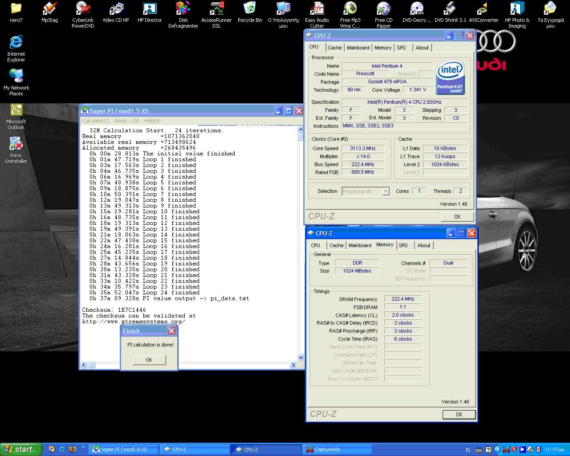The image size is (570, 456).
Task: Click the Code Name value Prescott
Action: point(365,73)
